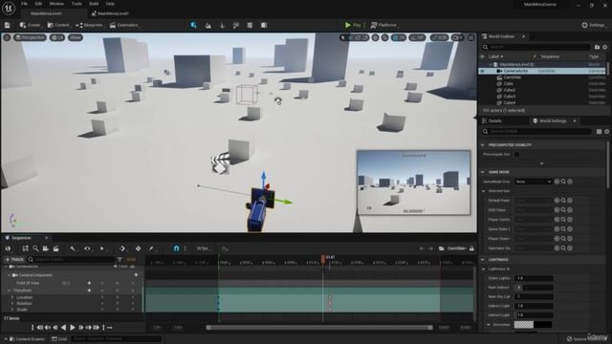Open GameMode Override dropdown
Screen dimensions: 612x344
[x=534, y=182]
